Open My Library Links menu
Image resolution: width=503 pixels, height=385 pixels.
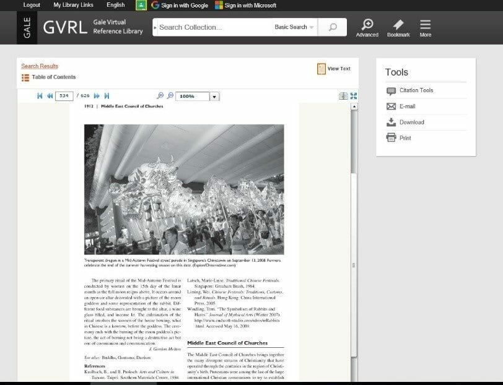pyautogui.click(x=72, y=5)
